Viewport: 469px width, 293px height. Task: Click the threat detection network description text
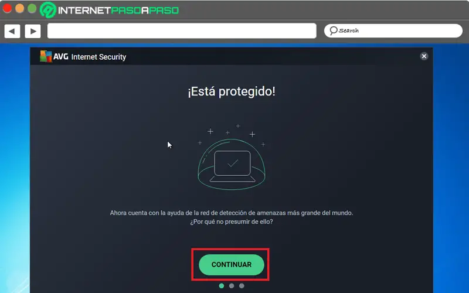coord(232,217)
